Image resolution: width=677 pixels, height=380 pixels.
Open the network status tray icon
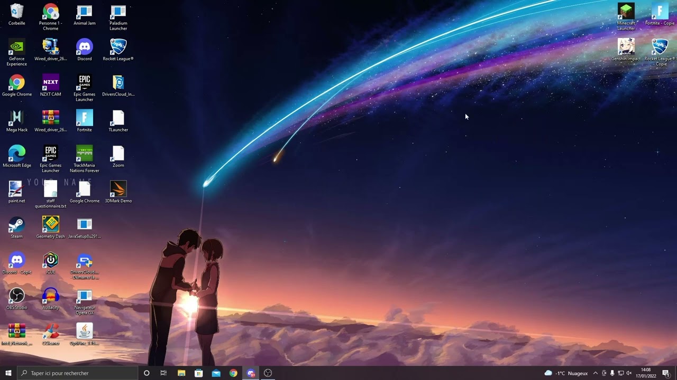click(x=621, y=373)
